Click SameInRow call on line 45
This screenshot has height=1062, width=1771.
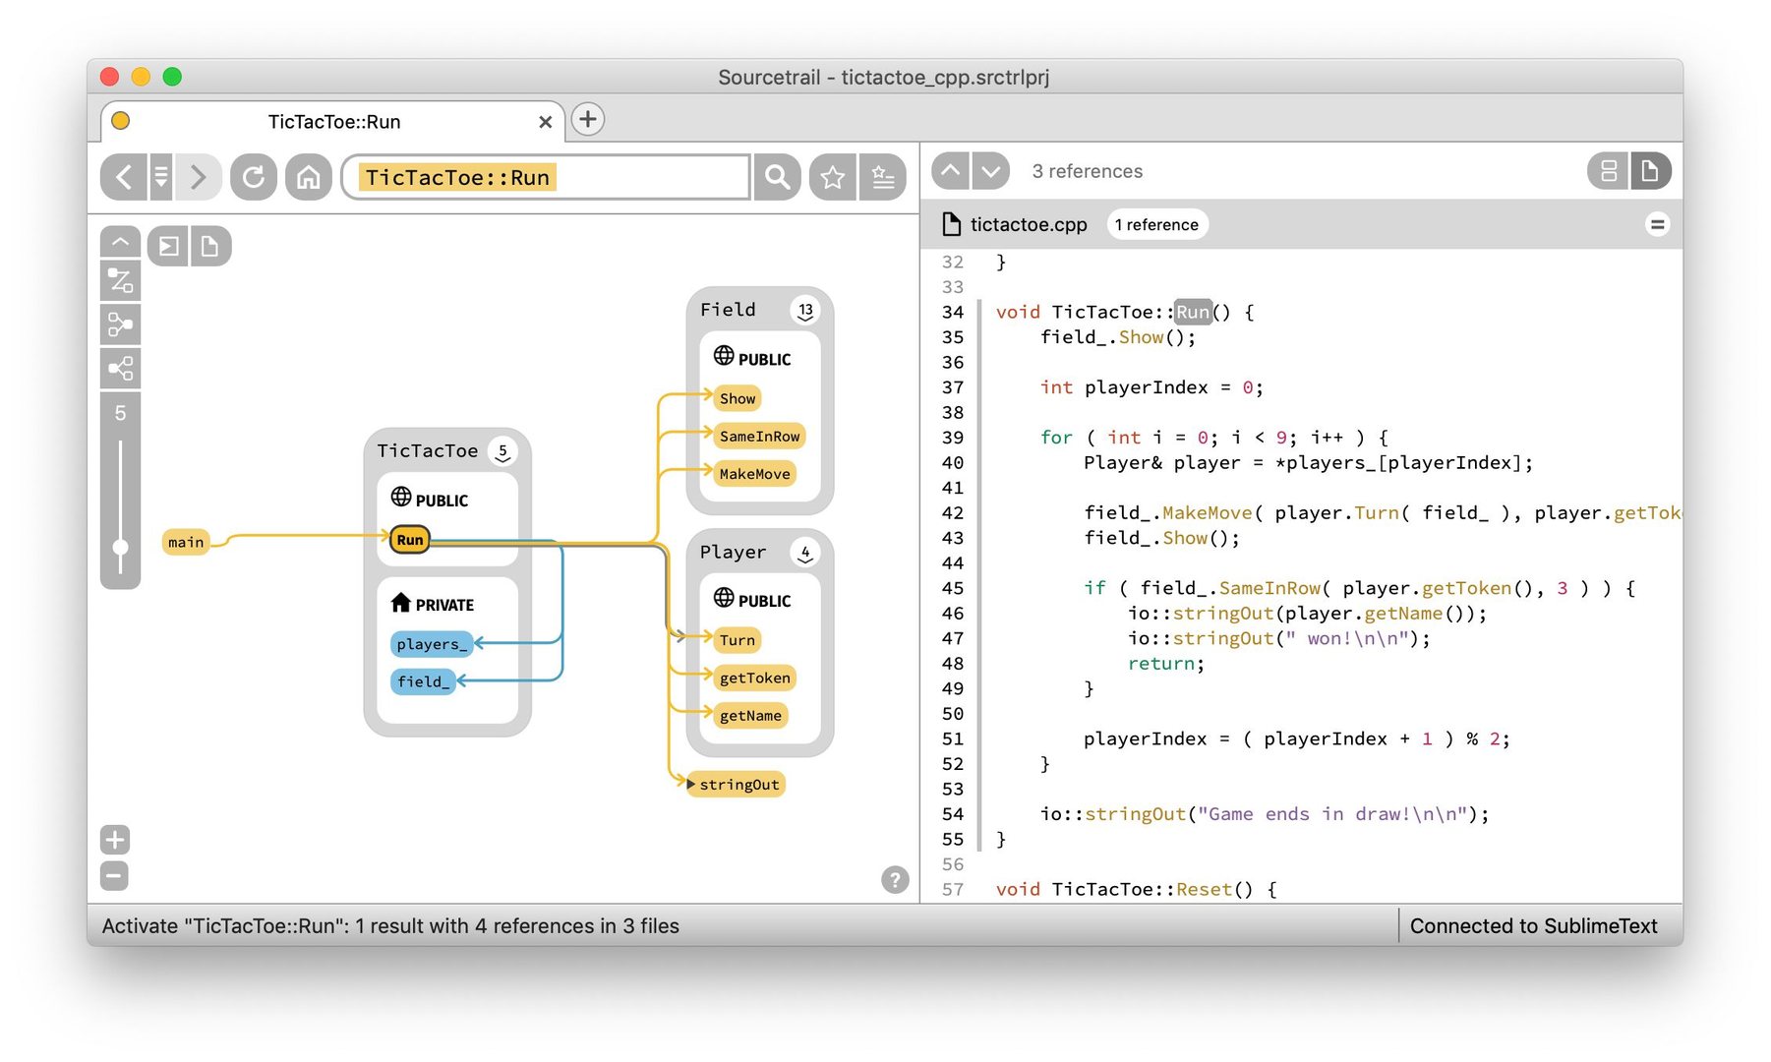click(x=1269, y=588)
